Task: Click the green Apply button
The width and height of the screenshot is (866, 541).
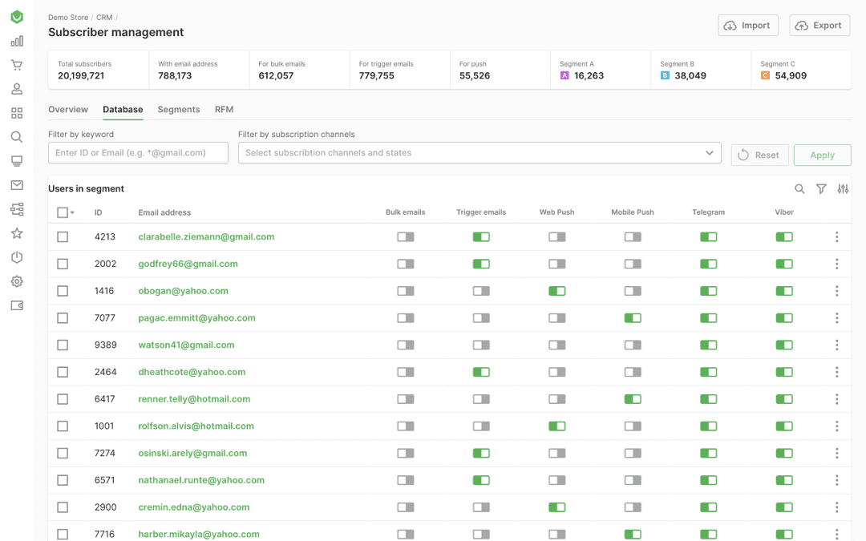Action: tap(822, 155)
